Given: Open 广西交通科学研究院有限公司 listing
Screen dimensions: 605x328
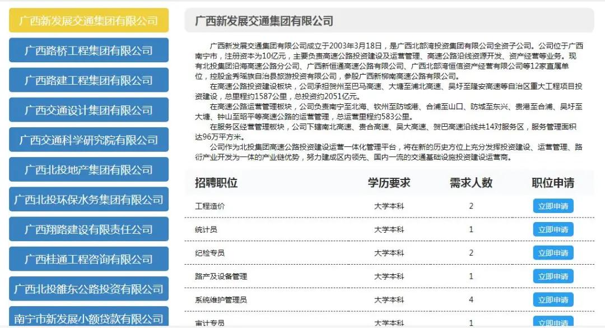Looking at the screenshot, I should point(88,140).
